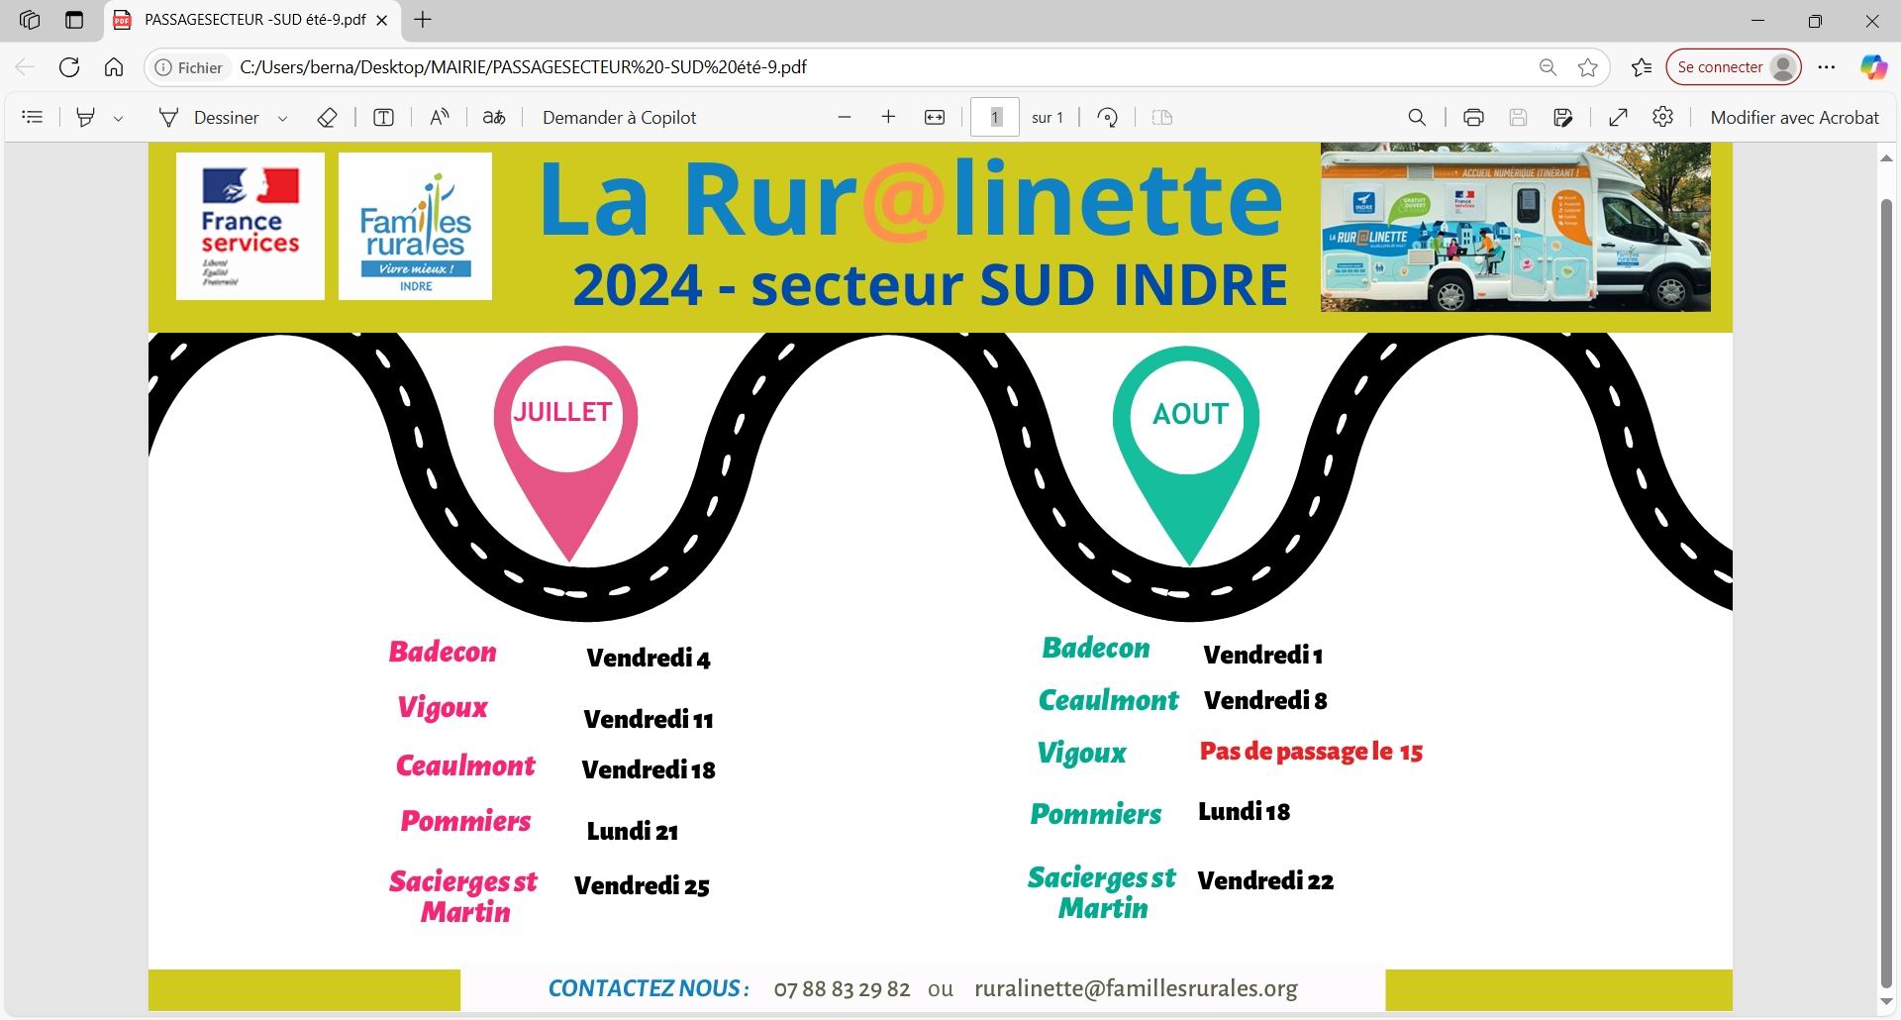Image resolution: width=1901 pixels, height=1020 pixels.
Task: Open the Edge workspaces icon
Action: click(x=30, y=20)
